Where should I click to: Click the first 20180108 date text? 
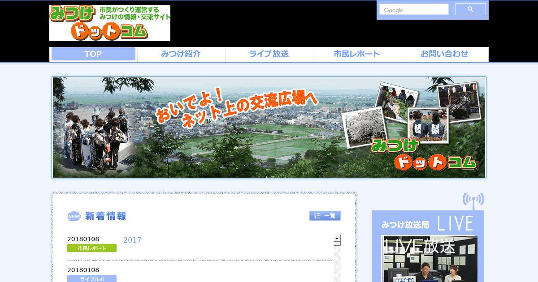click(x=83, y=239)
